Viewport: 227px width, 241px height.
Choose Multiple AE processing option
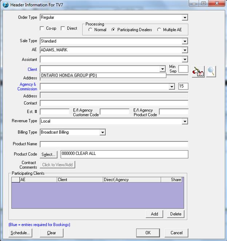point(159,30)
